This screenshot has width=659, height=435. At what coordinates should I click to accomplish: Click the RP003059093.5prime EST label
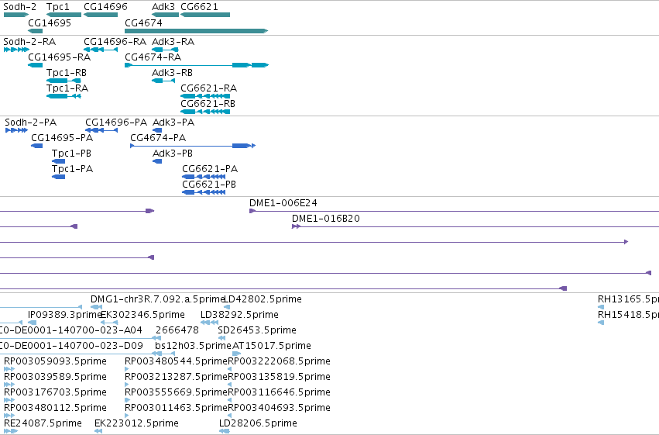click(x=56, y=362)
